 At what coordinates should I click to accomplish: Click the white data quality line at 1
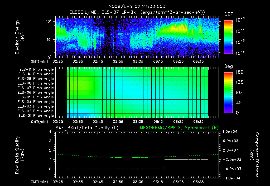click(186, 159)
